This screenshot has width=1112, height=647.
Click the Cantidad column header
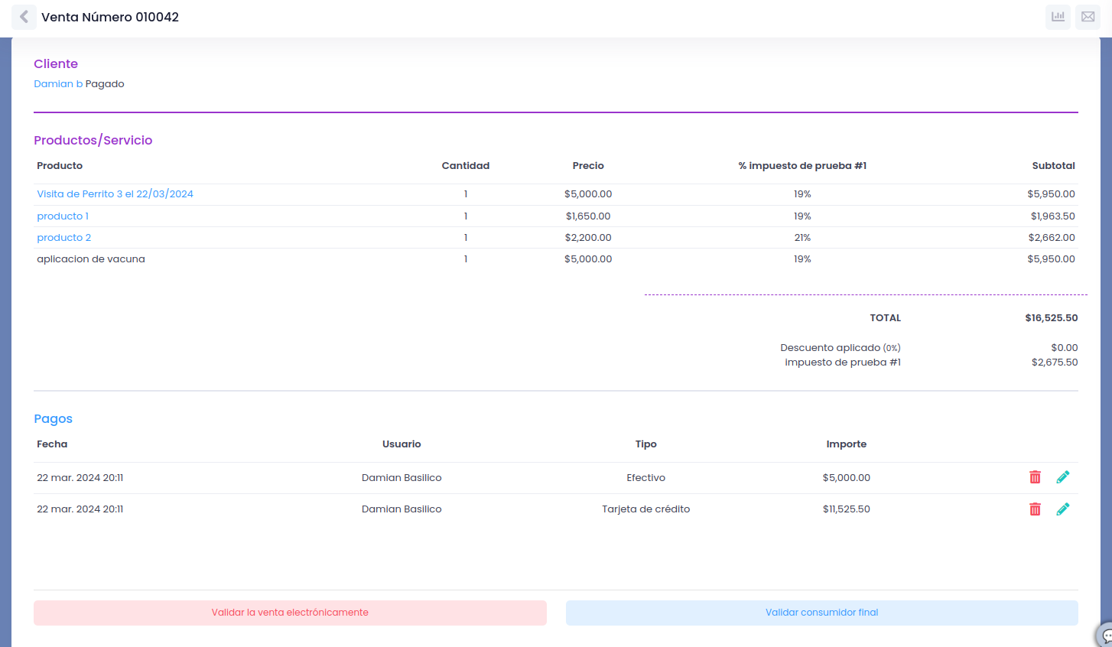[466, 166]
